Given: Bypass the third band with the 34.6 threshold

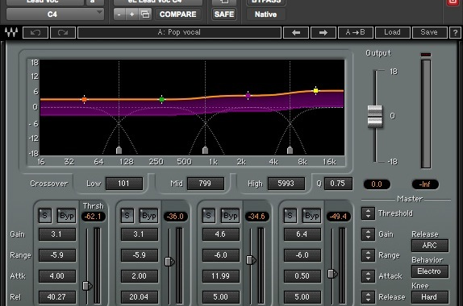Looking at the screenshot, I should tap(230, 216).
